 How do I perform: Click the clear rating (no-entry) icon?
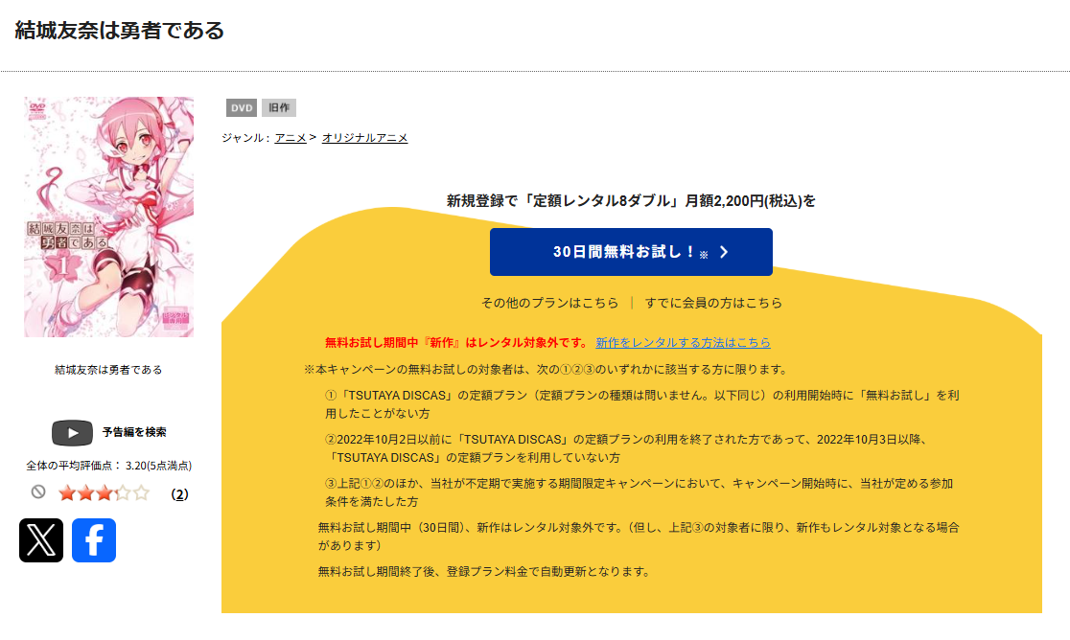point(38,491)
